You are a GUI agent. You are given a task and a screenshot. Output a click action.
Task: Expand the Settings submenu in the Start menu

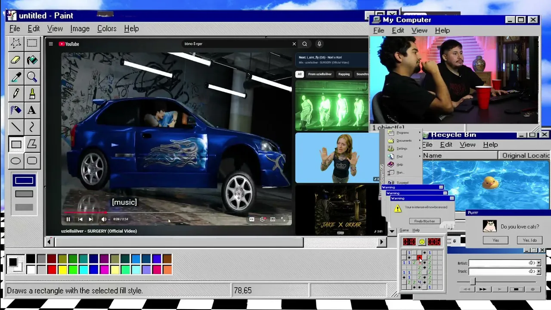pyautogui.click(x=404, y=149)
